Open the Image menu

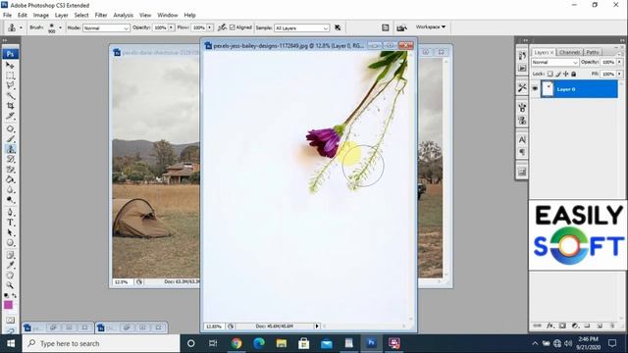point(41,16)
